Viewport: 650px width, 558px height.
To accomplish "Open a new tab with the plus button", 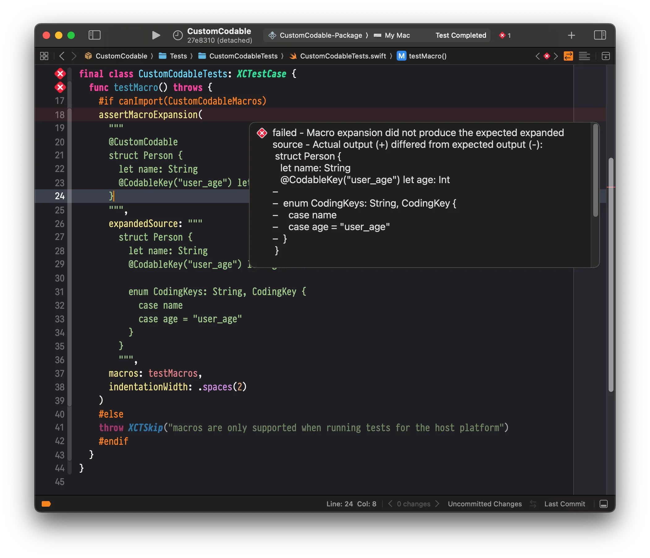I will pyautogui.click(x=572, y=35).
